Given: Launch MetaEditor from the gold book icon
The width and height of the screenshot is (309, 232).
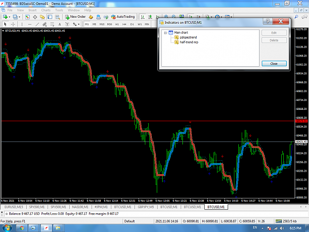Looking at the screenshot, I should [91, 17].
